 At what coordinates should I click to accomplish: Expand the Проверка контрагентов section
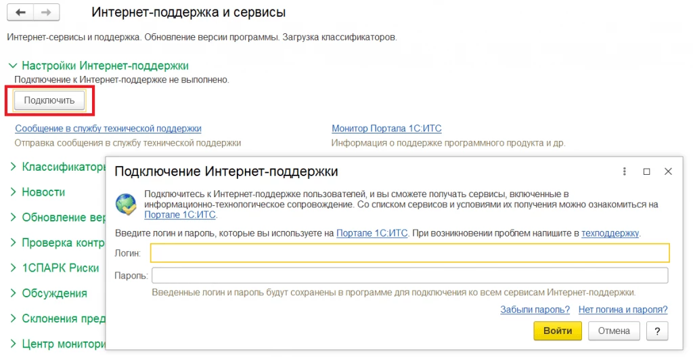click(58, 243)
